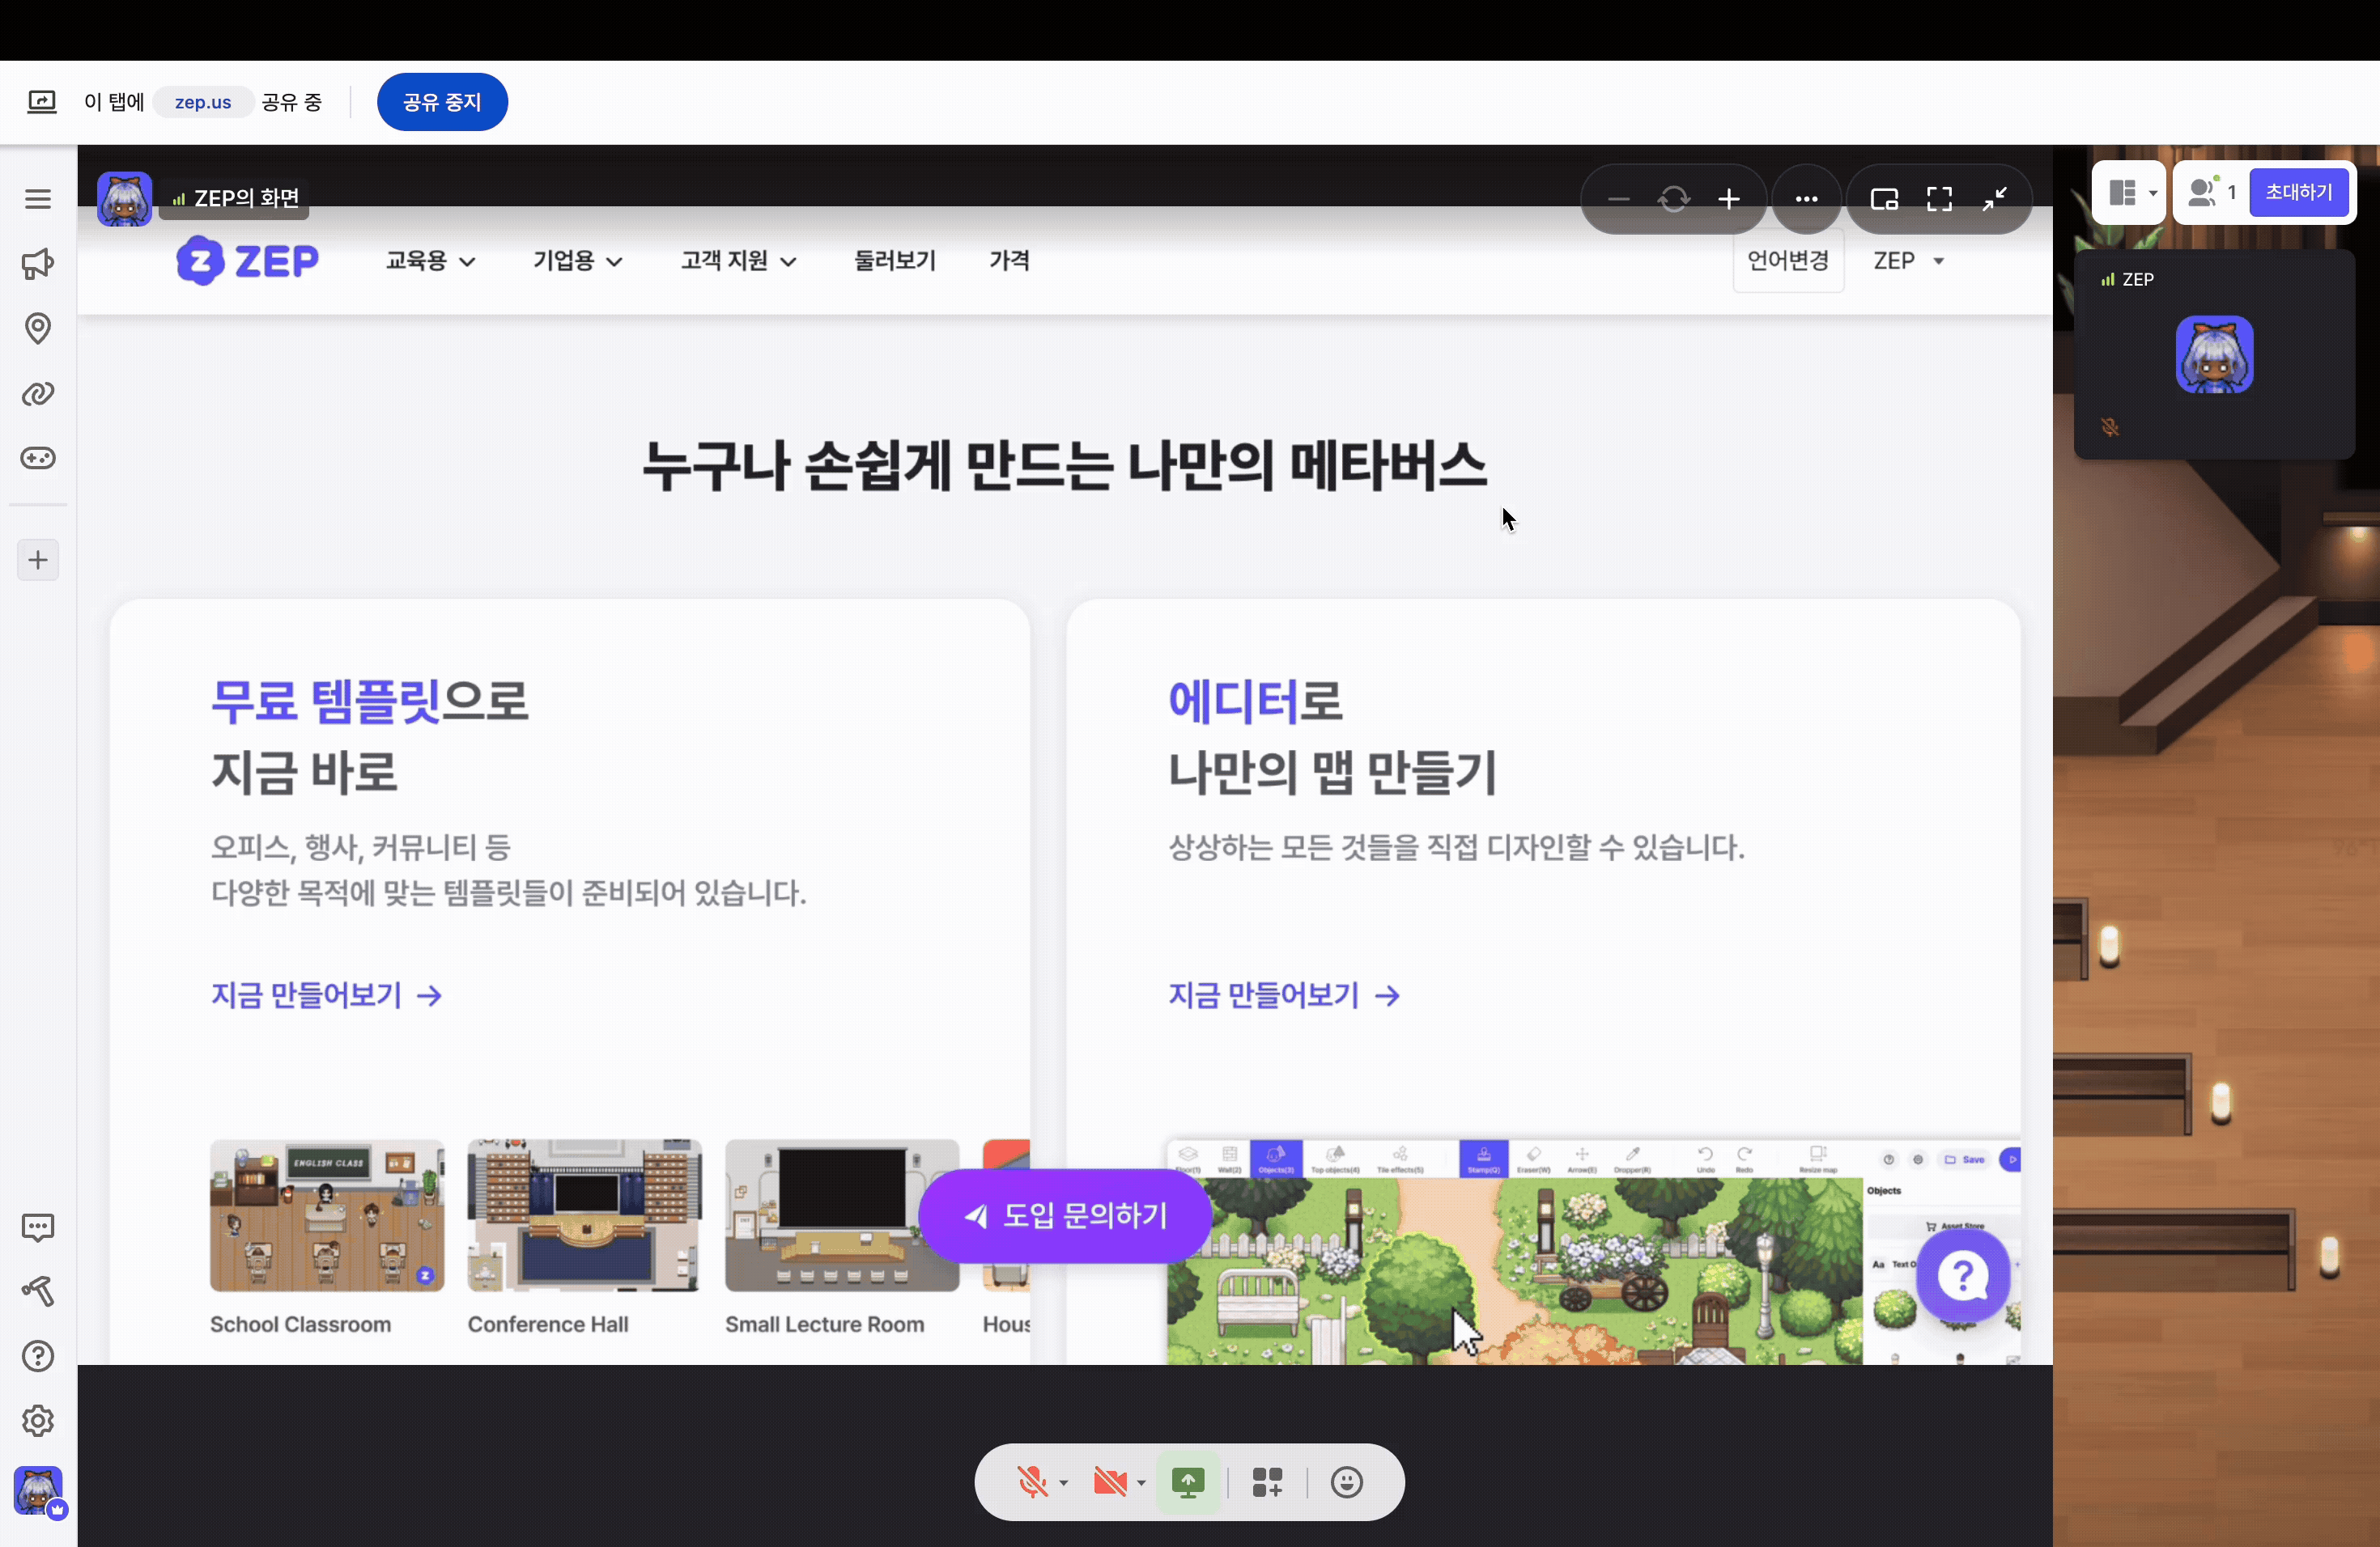Open the game controller minigame icon

click(38, 459)
